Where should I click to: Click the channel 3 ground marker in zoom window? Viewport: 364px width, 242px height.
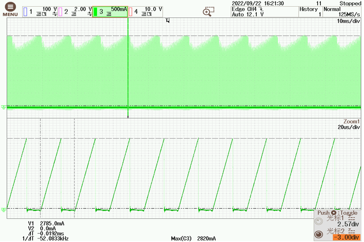[4, 210]
